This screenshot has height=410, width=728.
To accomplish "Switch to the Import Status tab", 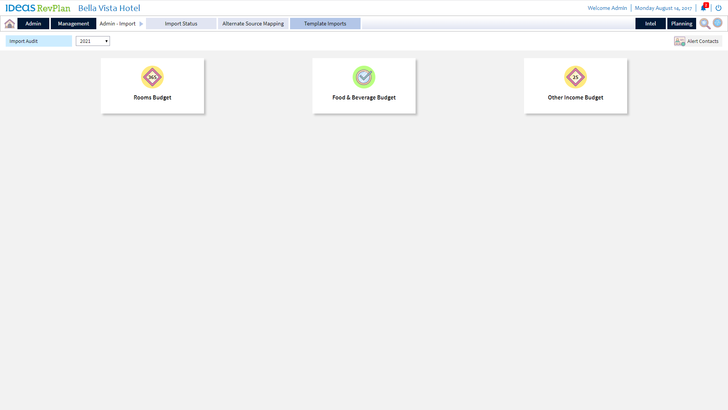I will pyautogui.click(x=181, y=24).
